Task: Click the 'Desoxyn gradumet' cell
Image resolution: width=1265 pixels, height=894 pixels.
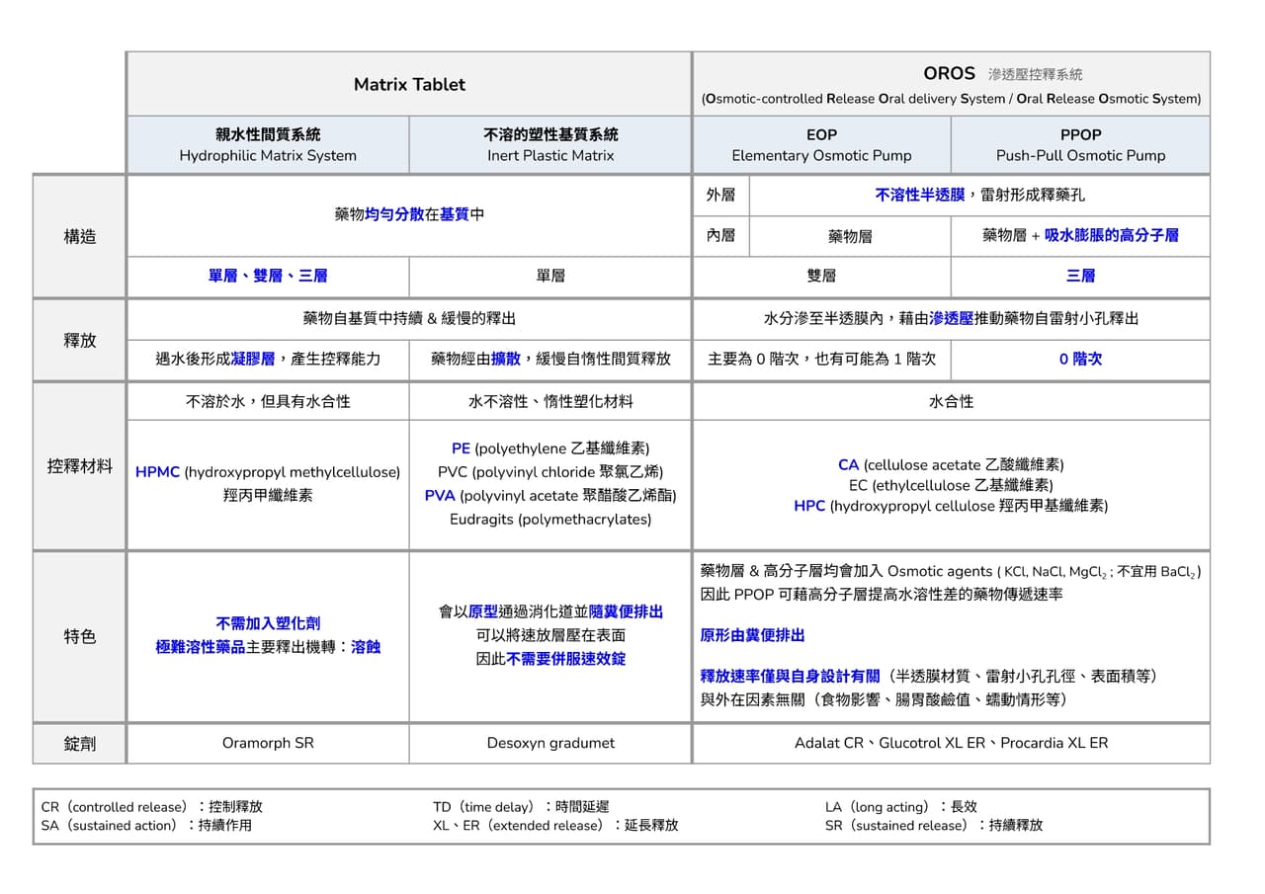Action: point(550,743)
